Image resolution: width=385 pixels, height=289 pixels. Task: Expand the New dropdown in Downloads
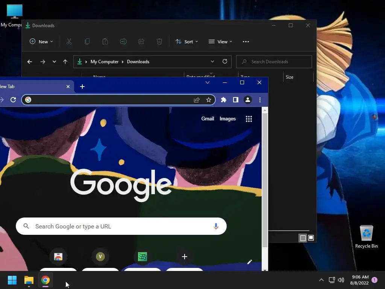(x=41, y=41)
